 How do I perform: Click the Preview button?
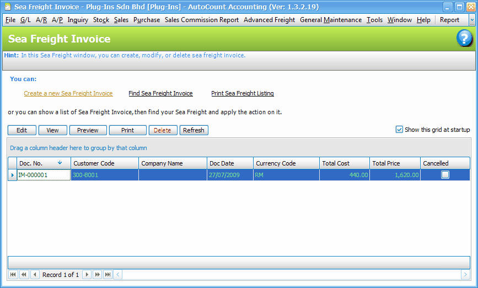(x=88, y=130)
